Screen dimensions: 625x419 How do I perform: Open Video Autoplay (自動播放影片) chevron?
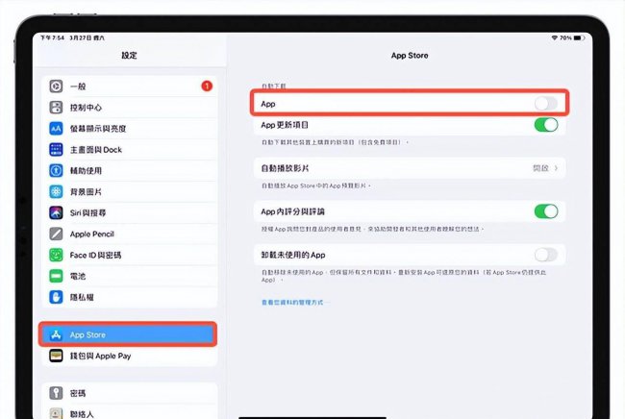pos(556,168)
